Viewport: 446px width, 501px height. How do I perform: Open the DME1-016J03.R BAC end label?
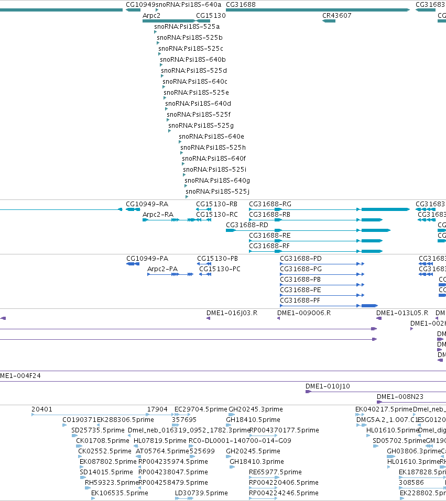coord(232,313)
